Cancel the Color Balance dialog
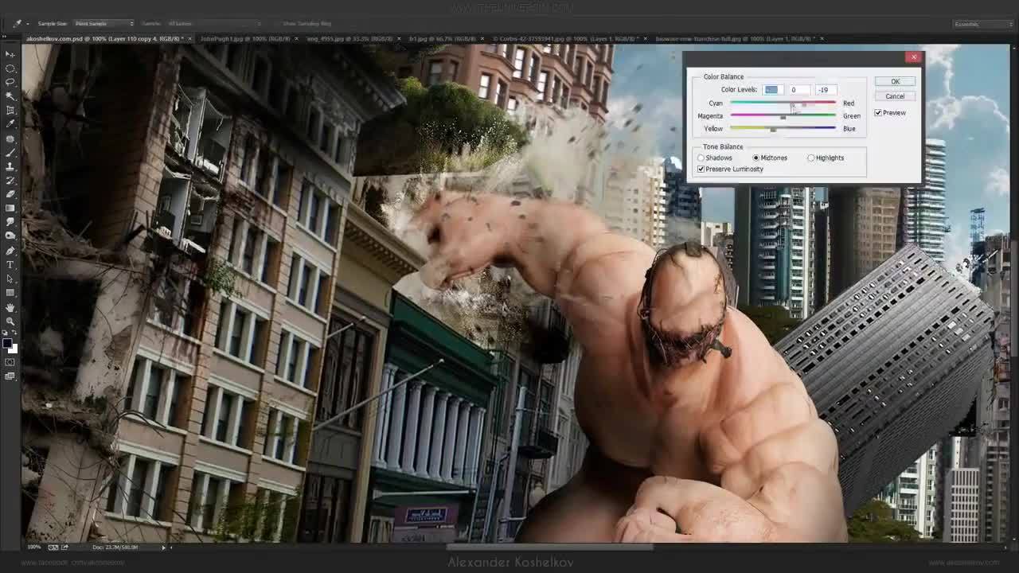 pos(895,96)
